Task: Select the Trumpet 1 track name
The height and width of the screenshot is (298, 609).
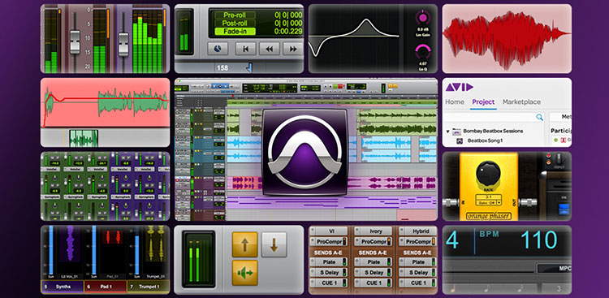Action: pos(149,287)
